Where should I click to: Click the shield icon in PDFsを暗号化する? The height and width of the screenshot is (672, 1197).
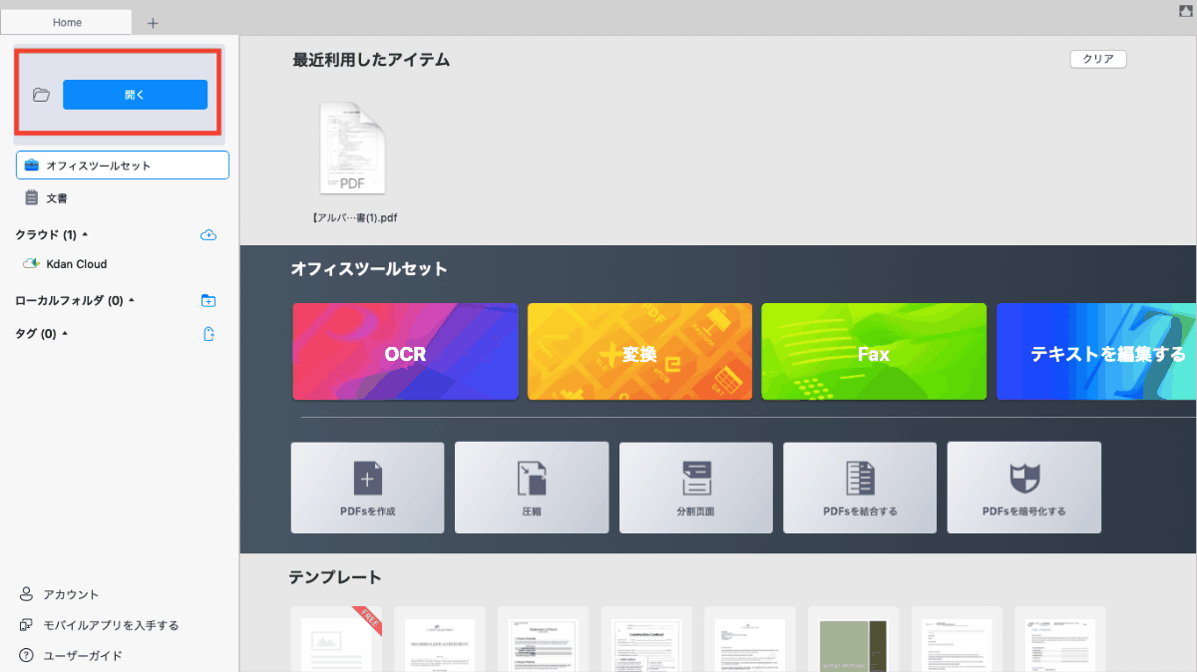coord(1024,479)
